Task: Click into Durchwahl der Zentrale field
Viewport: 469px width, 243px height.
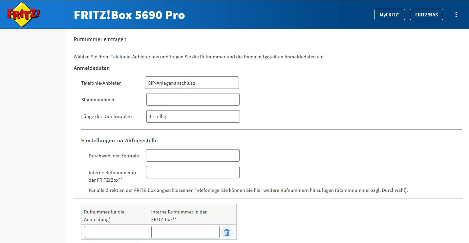Action: pos(193,155)
